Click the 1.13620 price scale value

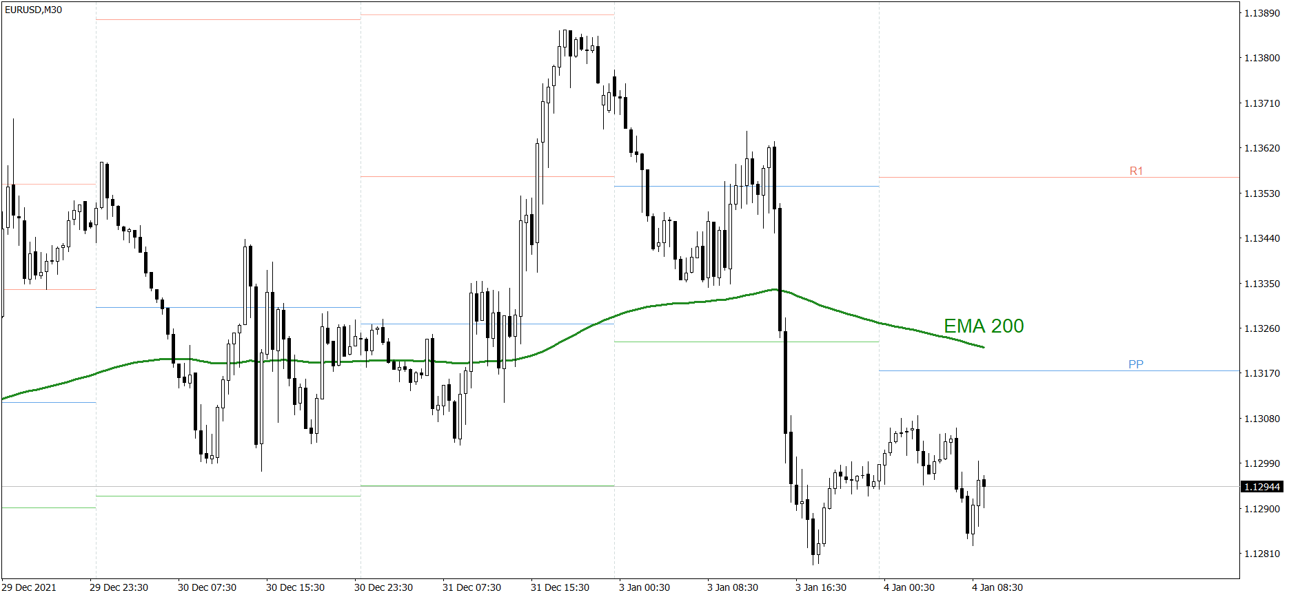click(x=1261, y=148)
